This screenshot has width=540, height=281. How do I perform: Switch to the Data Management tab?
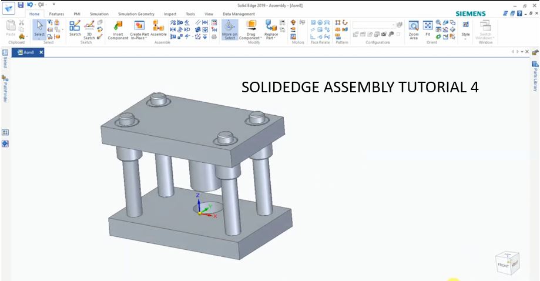239,14
